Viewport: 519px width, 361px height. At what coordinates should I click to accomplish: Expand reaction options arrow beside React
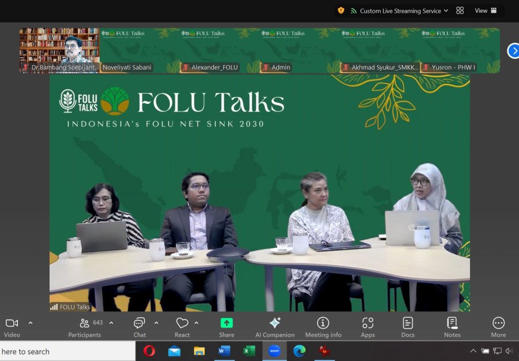[196, 322]
